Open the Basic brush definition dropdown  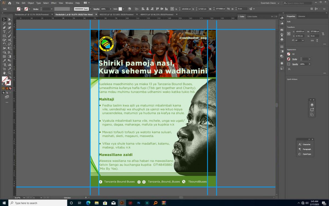(90, 9)
